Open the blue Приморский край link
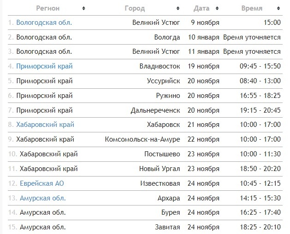Image resolution: width=290 pixels, height=234 pixels. pos(44,66)
